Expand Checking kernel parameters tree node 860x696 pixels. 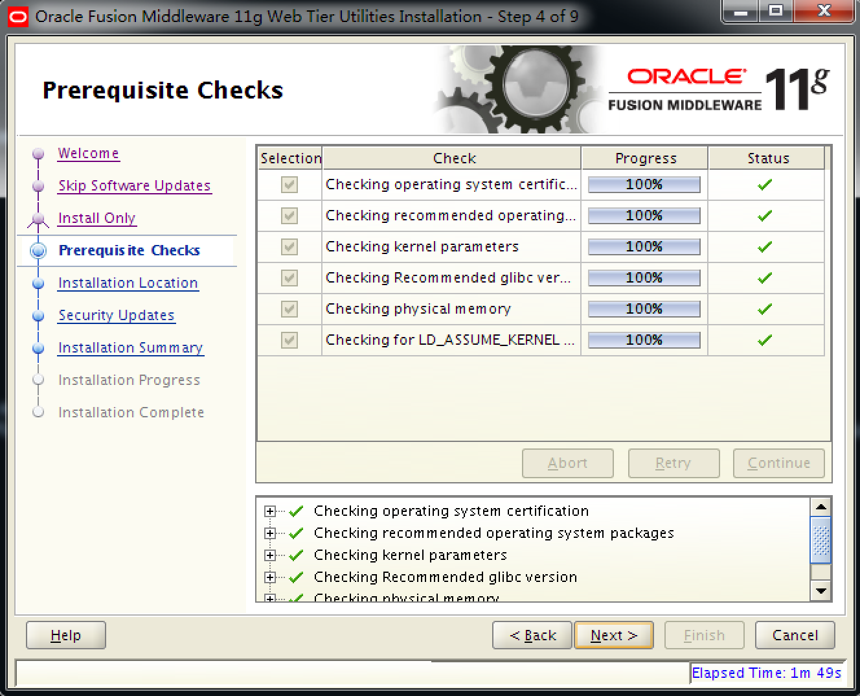(270, 555)
